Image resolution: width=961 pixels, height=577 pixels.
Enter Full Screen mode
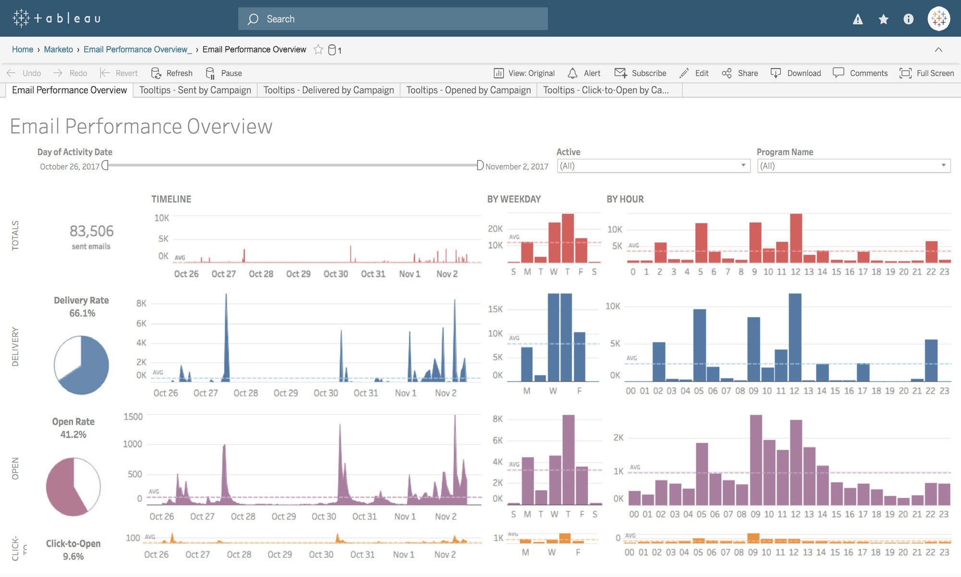905,73
